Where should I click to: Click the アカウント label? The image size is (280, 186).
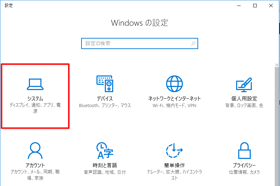coord(35,165)
